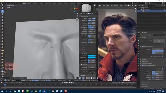
Task: Open the Output properties tab icon
Action: pos(139,41)
